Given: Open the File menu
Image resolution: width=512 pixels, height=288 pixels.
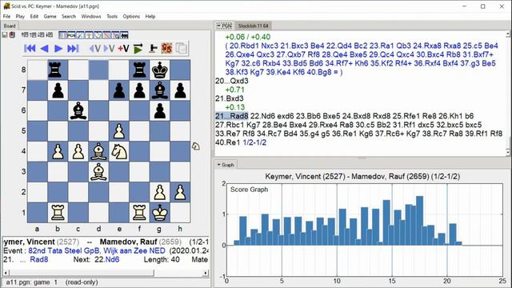Looking at the screenshot, I should [x=6, y=16].
